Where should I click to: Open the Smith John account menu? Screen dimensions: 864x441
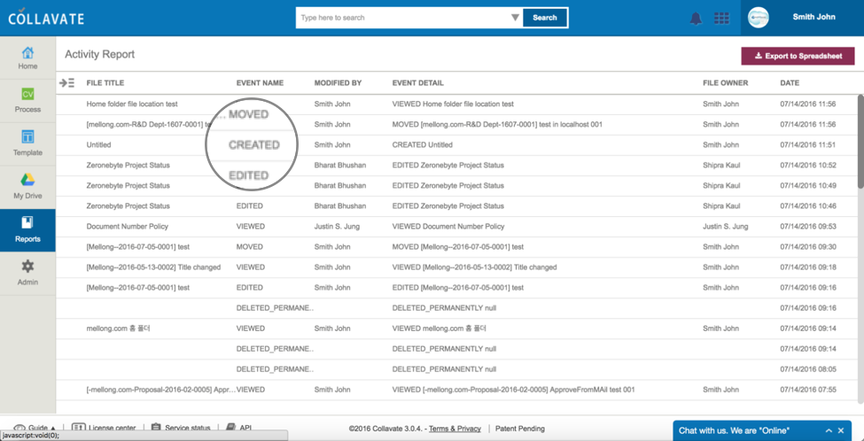coord(813,18)
